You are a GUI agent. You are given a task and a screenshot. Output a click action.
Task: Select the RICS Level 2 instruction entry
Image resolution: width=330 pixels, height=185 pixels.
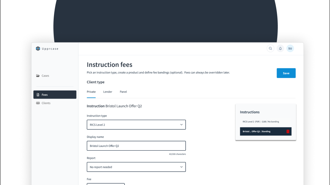(261, 122)
